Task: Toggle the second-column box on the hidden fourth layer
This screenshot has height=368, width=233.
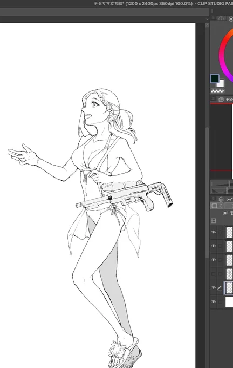Action: [x=220, y=274]
